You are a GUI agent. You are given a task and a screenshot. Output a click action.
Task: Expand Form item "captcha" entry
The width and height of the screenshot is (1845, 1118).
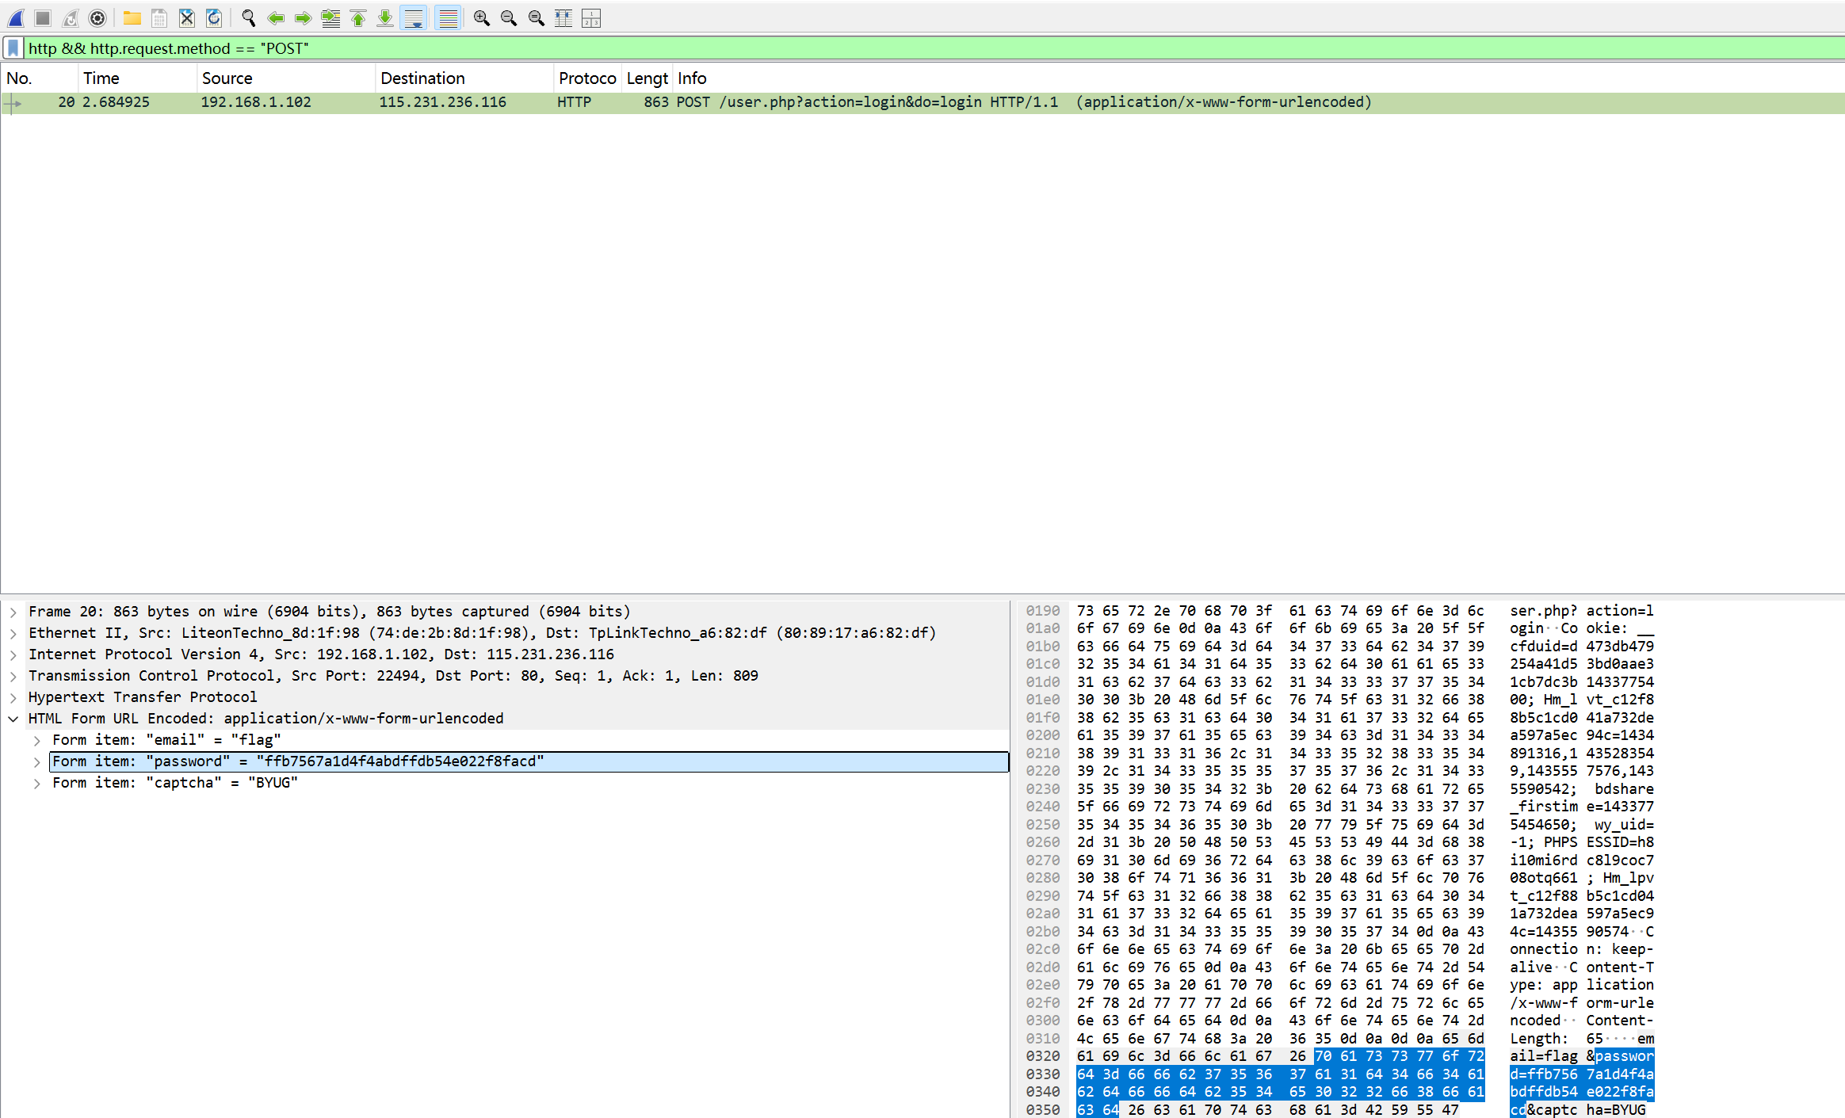point(37,783)
